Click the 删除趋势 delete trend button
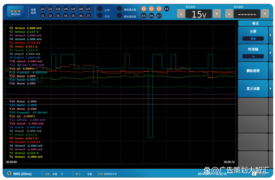Viewport: 275px width, 180px height. tap(253, 71)
